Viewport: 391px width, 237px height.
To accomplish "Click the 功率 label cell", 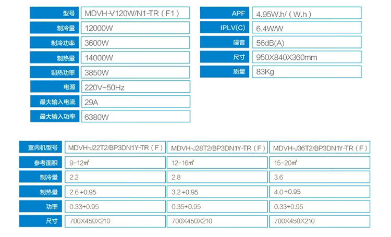I will tap(40, 206).
